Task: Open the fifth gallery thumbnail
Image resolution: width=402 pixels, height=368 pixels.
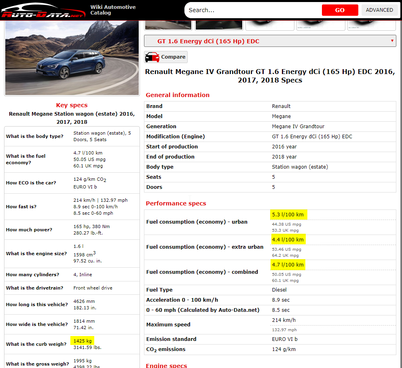Action: coord(372,25)
